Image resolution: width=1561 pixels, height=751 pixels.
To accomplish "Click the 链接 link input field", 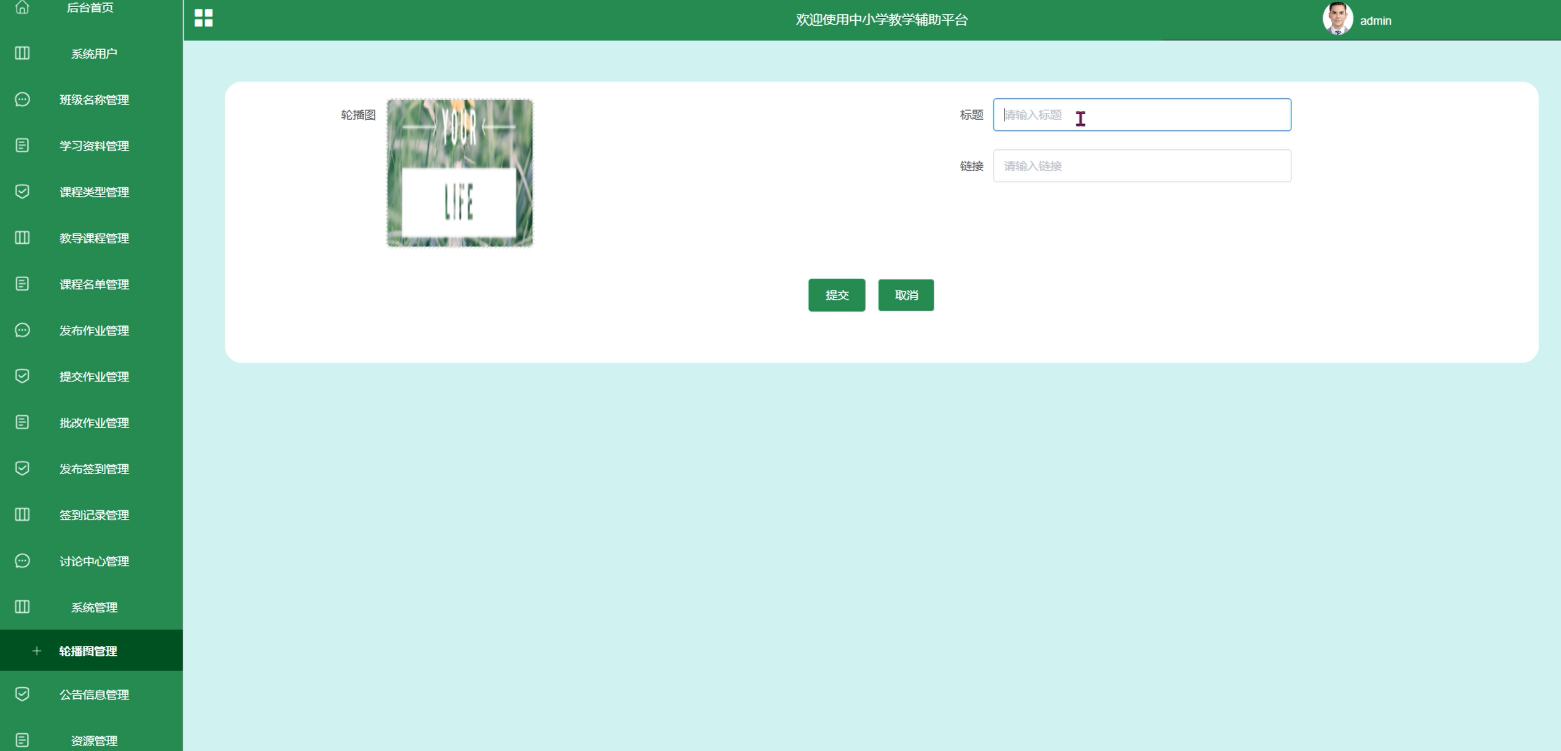I will [x=1141, y=166].
